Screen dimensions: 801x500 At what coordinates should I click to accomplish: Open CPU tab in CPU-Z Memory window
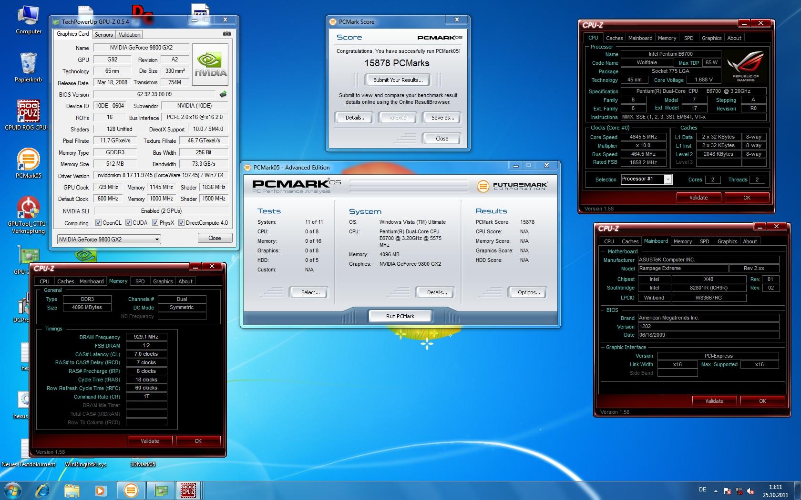coord(44,281)
